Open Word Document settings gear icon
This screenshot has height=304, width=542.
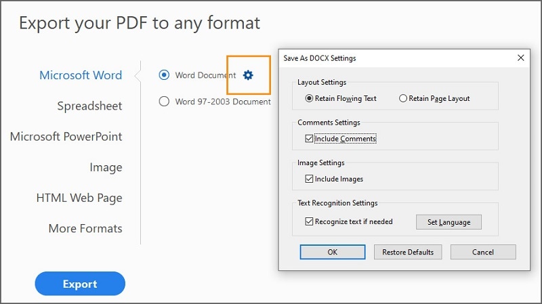coord(248,75)
